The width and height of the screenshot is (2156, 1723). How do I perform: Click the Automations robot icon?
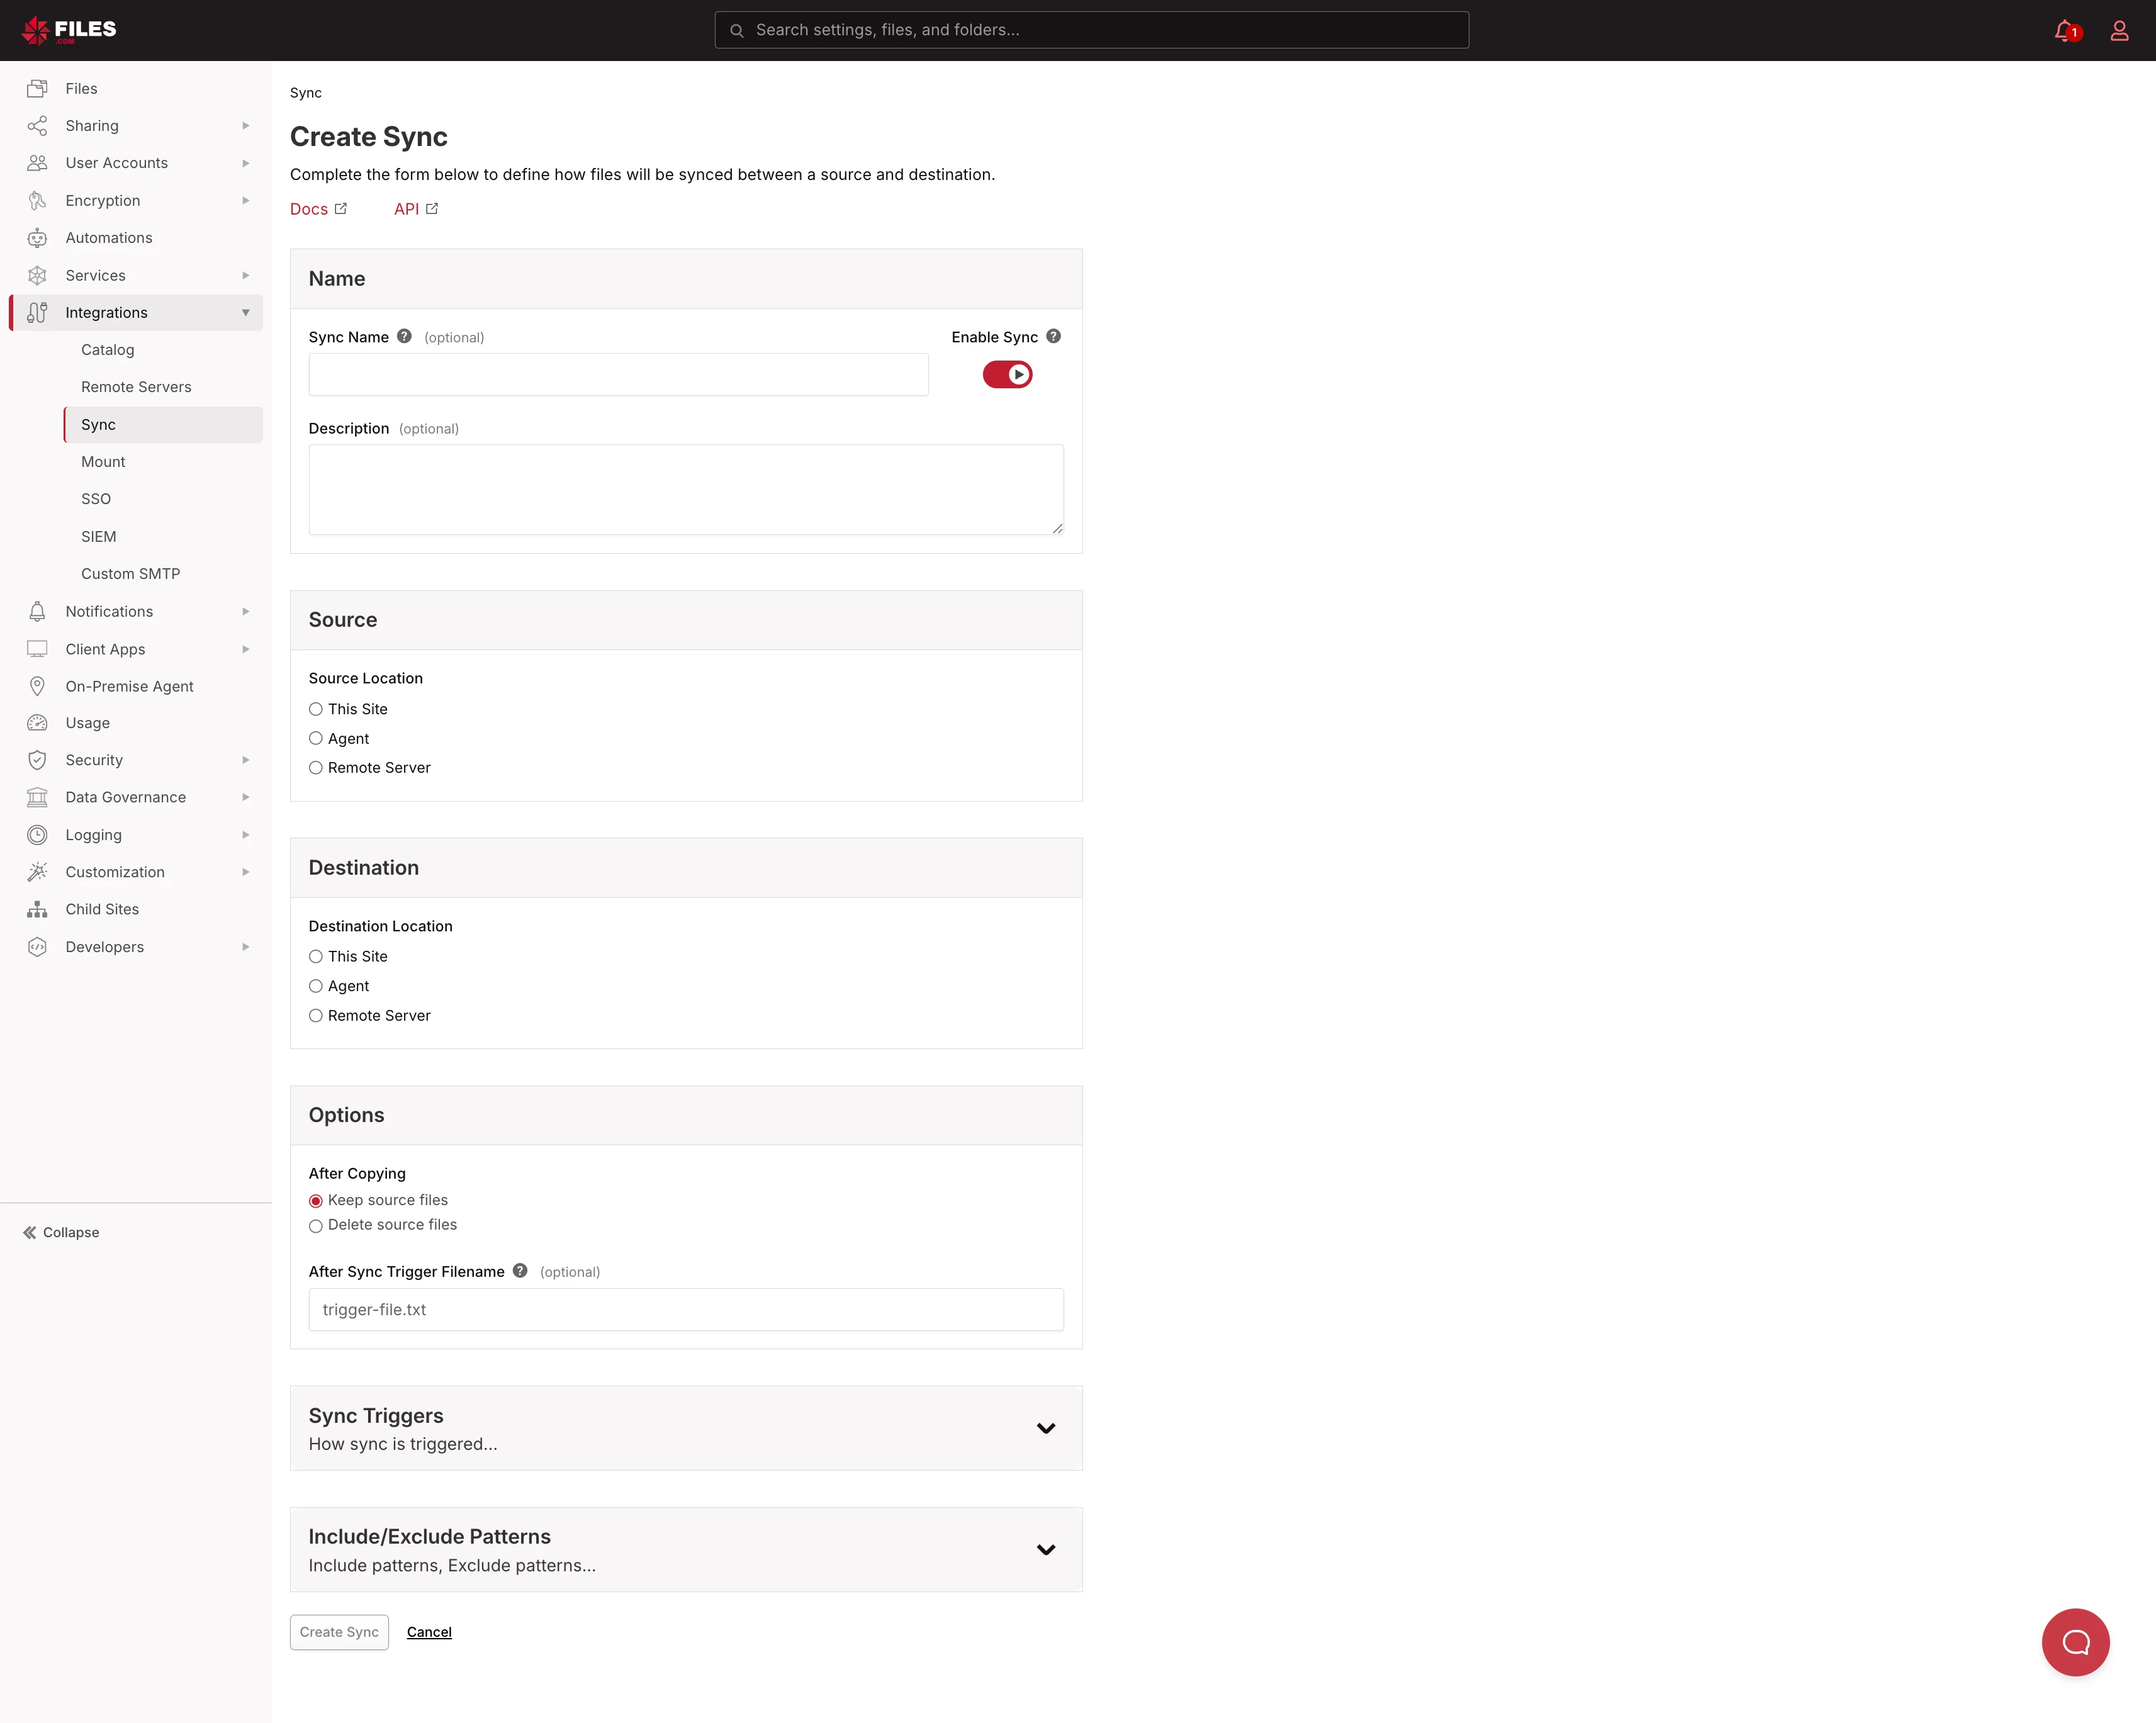pyautogui.click(x=37, y=237)
